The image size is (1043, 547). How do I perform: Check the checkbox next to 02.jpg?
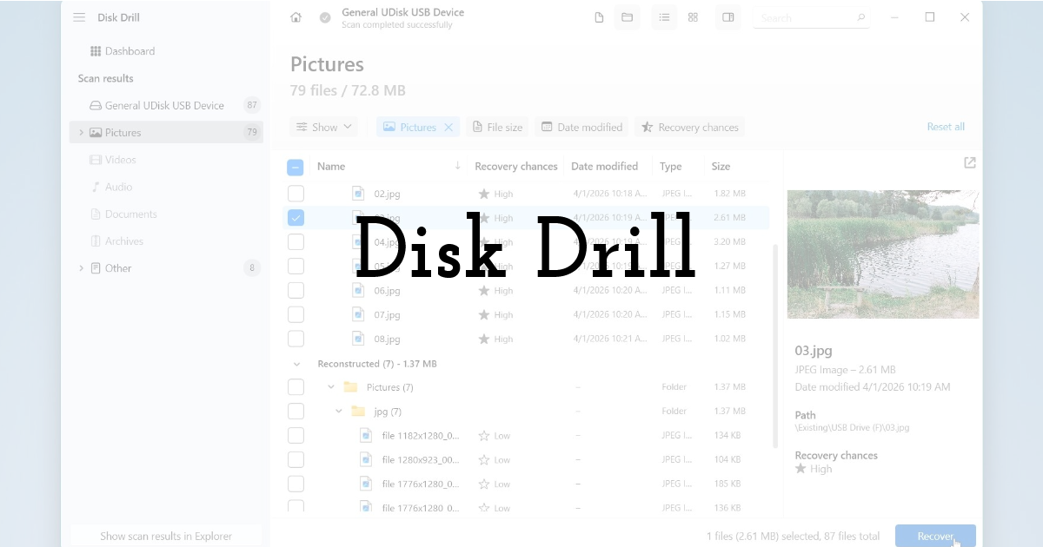296,193
